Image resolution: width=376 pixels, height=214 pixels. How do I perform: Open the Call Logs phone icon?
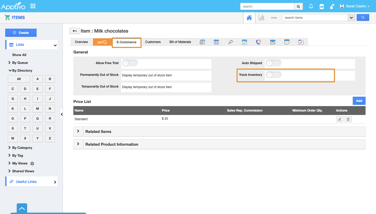[258, 42]
